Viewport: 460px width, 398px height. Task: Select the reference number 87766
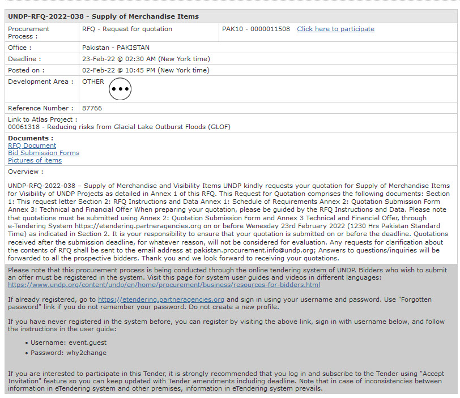(x=92, y=108)
